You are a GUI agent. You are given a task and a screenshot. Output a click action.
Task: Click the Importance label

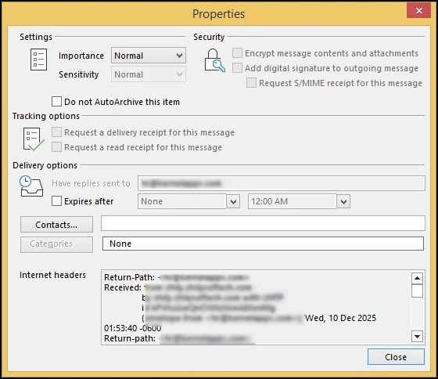click(x=81, y=56)
